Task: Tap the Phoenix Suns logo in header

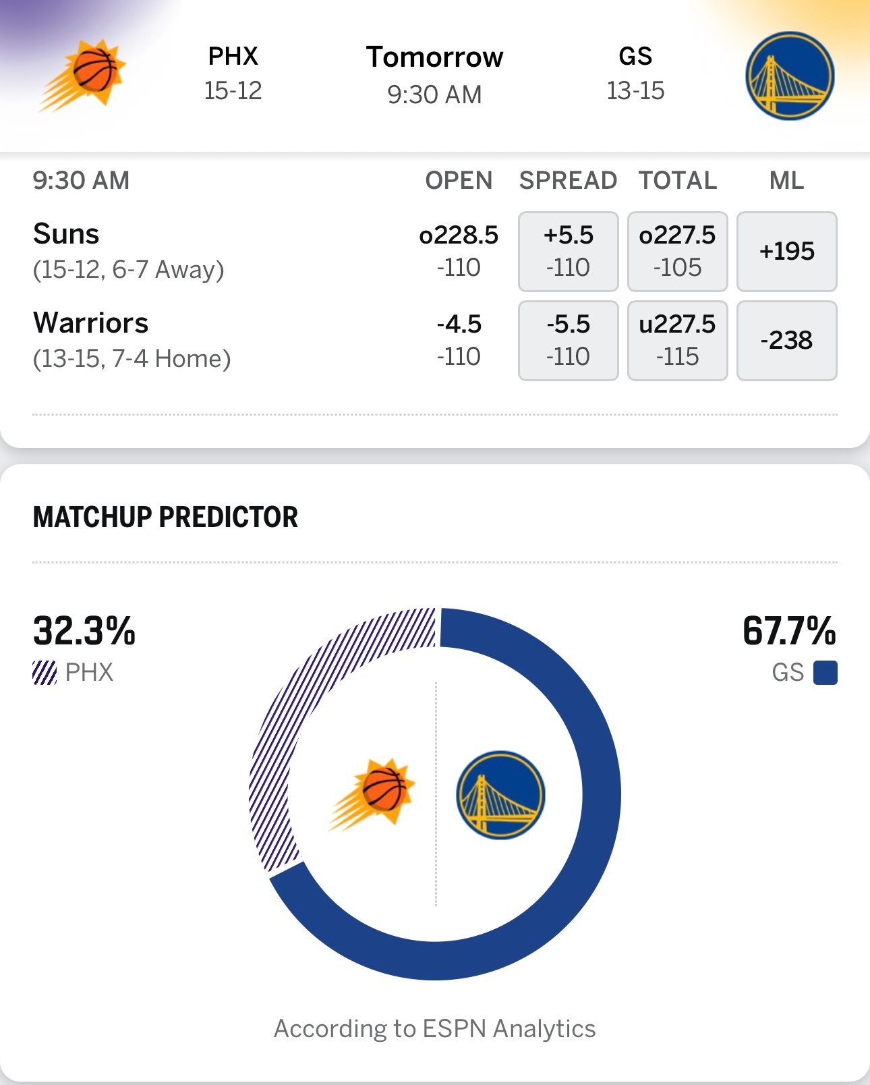Action: point(84,76)
